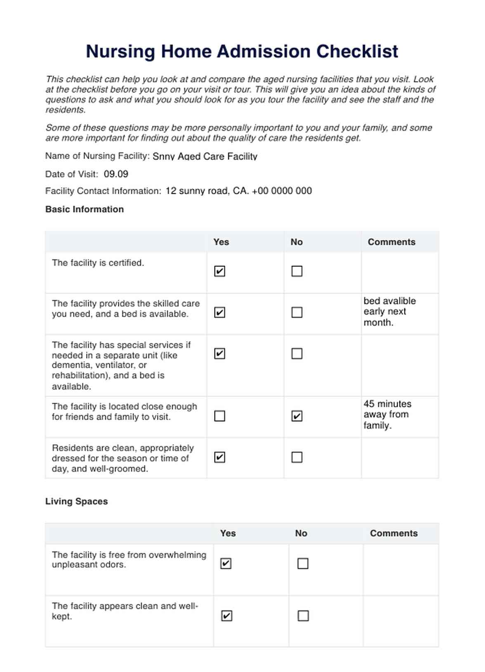Uncheck Yes for special services separate unit
Screen dimensions: 485x672
(220, 354)
